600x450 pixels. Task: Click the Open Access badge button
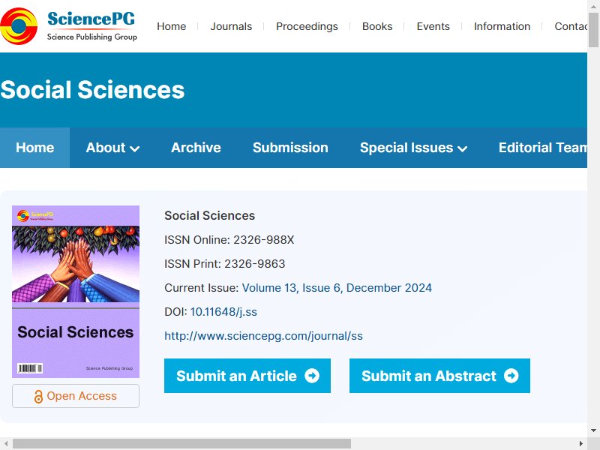coord(76,396)
